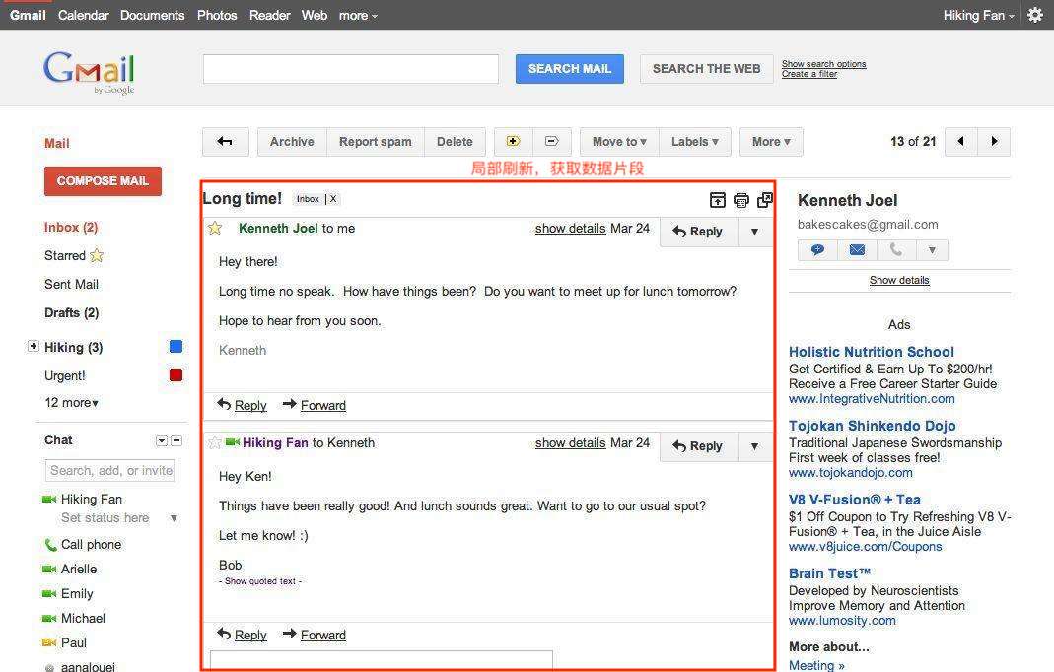The width and height of the screenshot is (1054, 672).
Task: Archive the conversation
Action: coord(292,142)
